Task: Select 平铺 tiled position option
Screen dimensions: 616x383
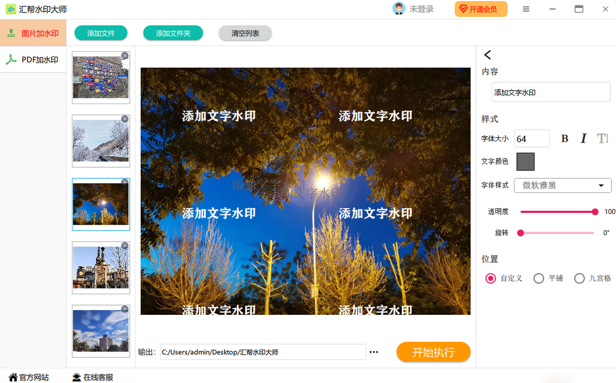Action: pyautogui.click(x=538, y=278)
